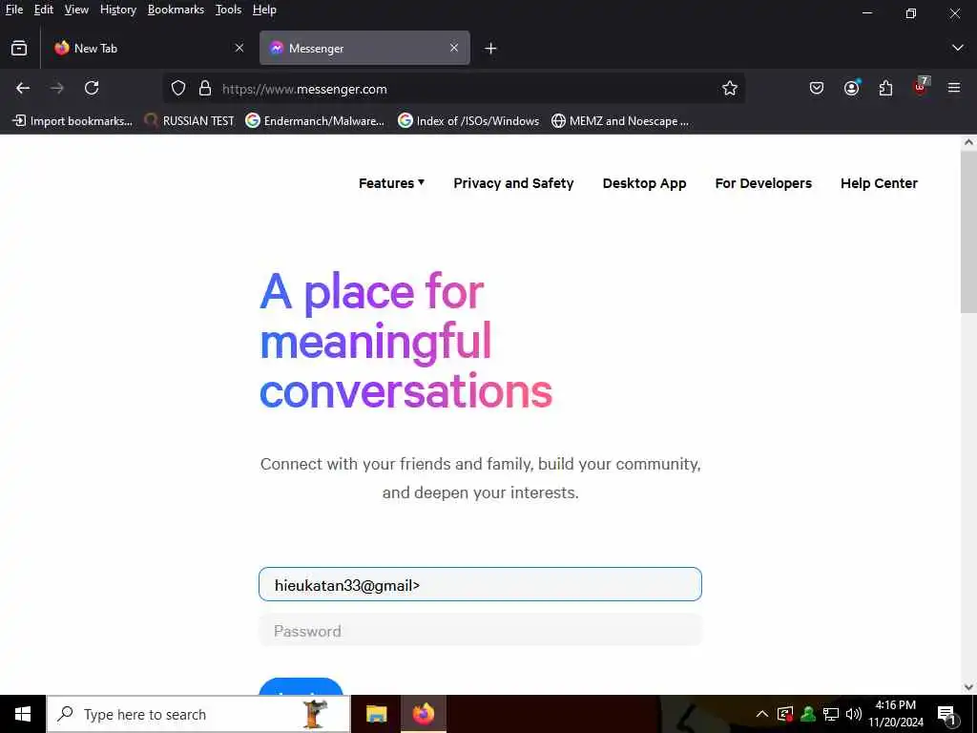Close the New Tab tab
The height and width of the screenshot is (733, 977).
(x=239, y=48)
